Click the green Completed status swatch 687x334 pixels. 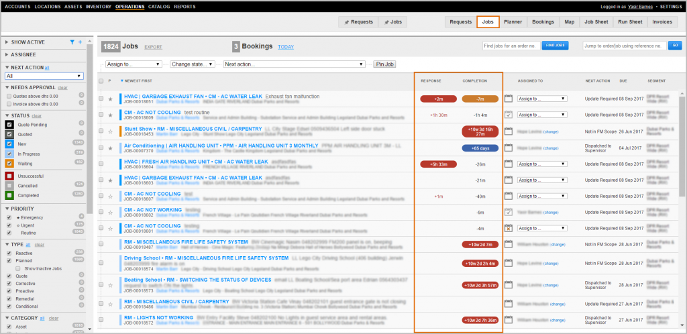click(x=9, y=195)
